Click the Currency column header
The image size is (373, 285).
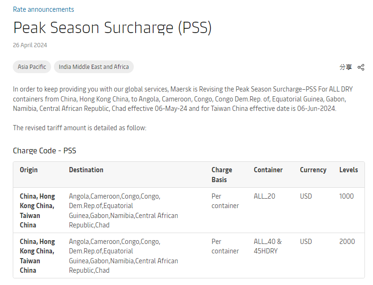313,170
